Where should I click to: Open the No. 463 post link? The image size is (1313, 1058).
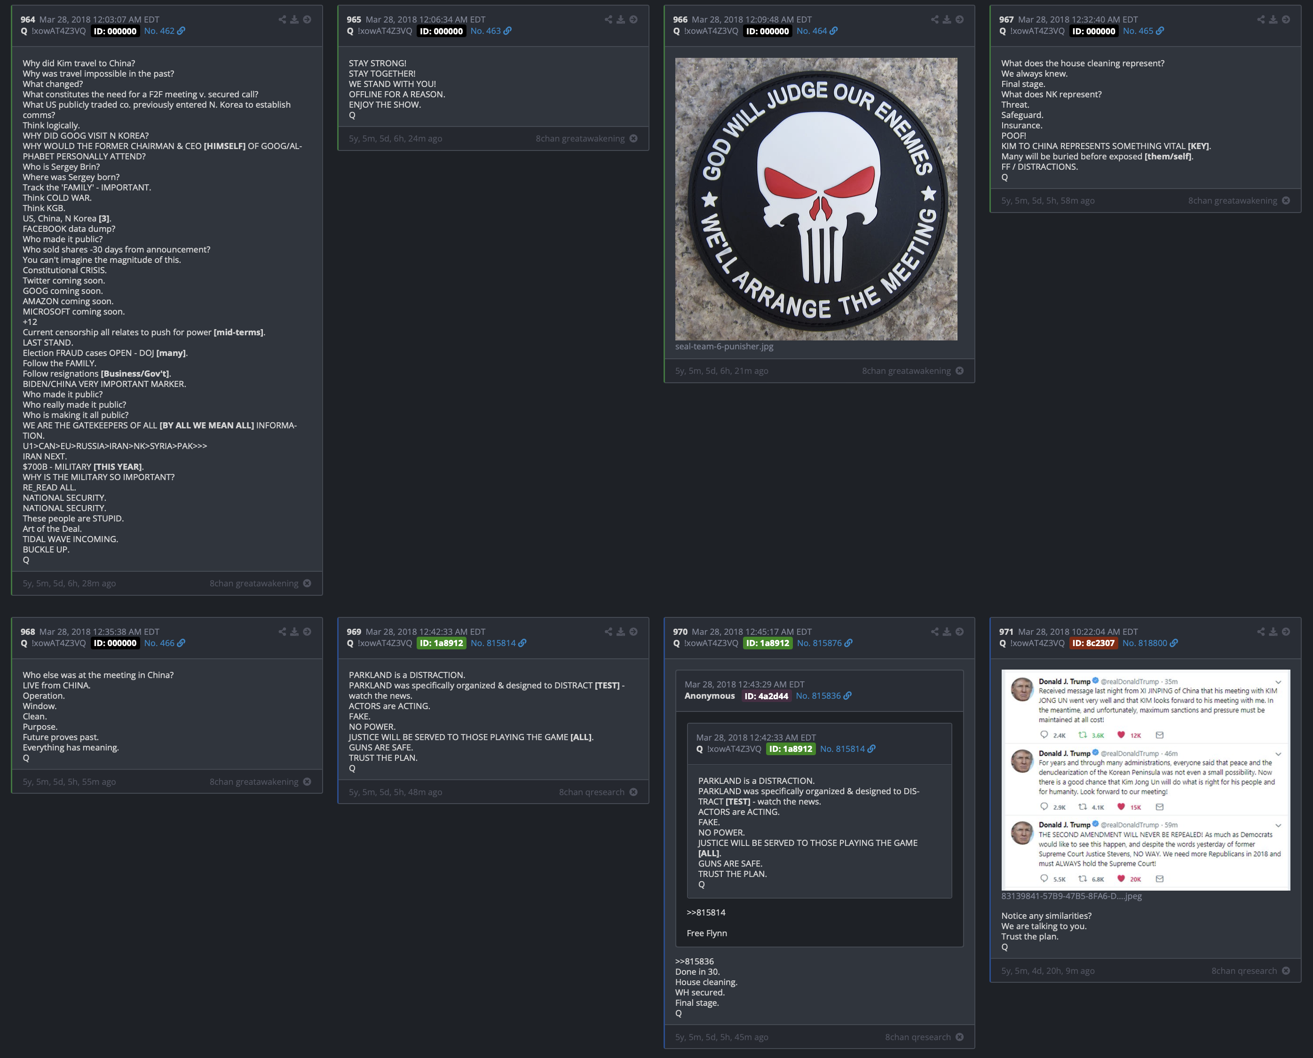tap(490, 31)
